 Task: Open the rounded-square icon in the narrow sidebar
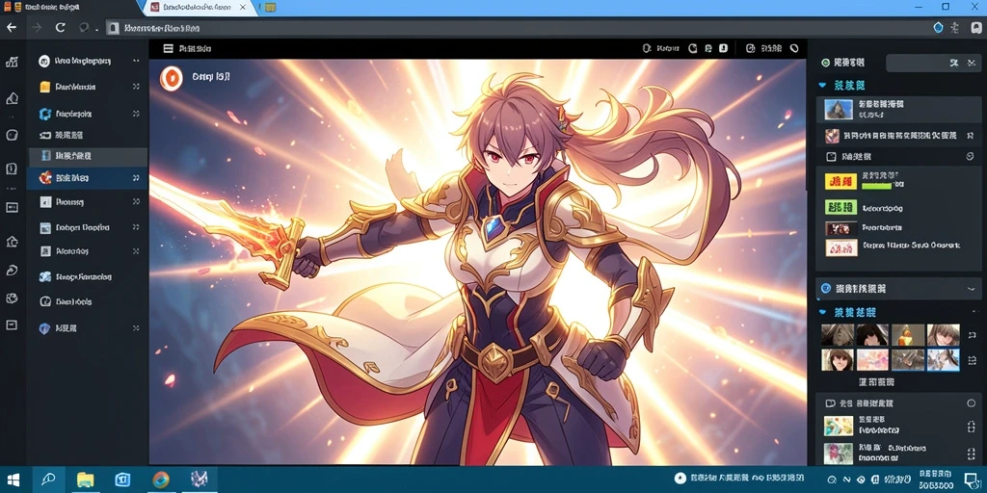[x=12, y=135]
